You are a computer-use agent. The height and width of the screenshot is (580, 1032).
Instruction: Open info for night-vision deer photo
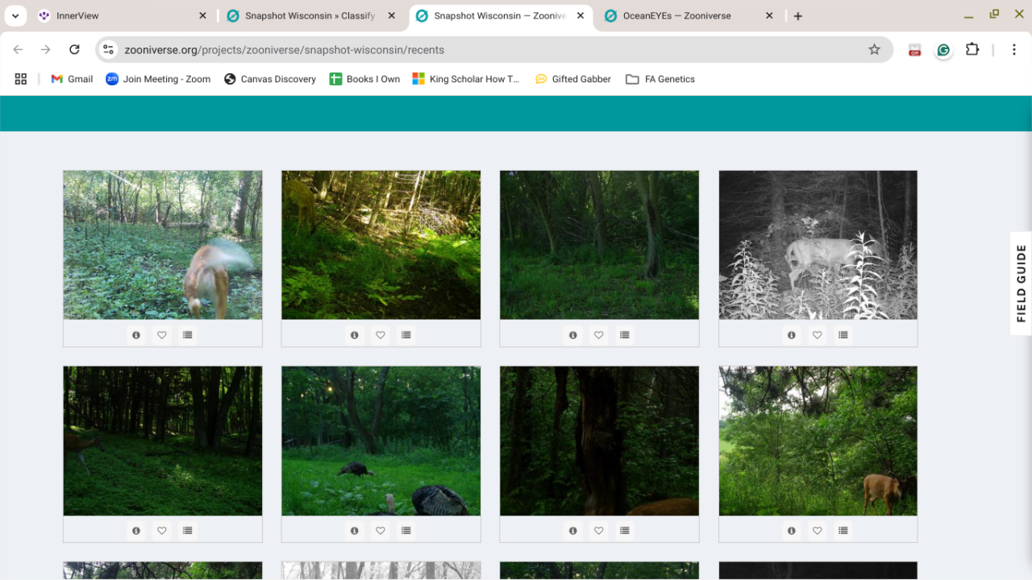(792, 335)
